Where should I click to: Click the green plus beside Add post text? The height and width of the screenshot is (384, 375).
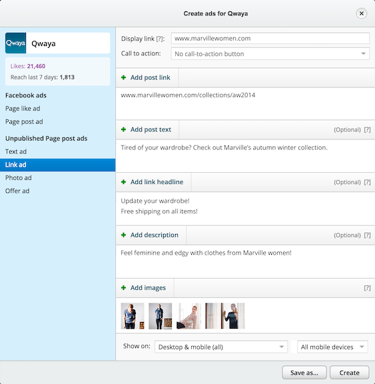point(123,129)
